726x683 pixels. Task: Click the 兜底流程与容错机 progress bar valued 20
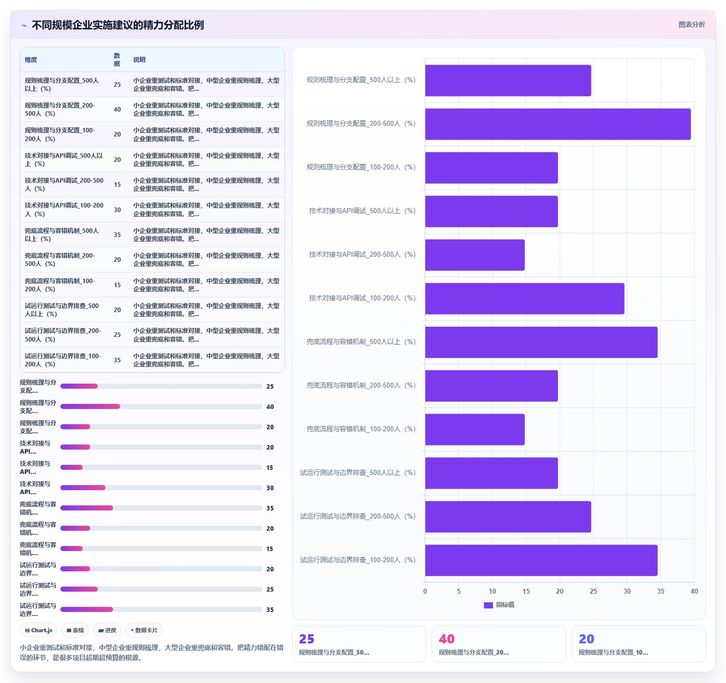161,528
